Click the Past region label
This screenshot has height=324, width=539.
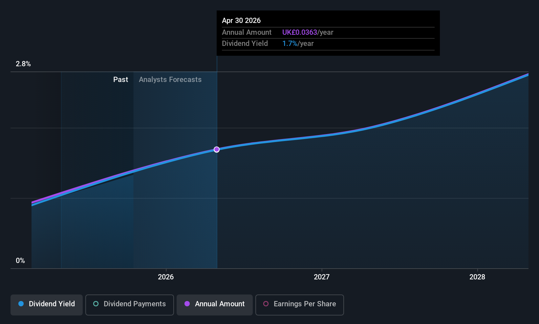120,80
